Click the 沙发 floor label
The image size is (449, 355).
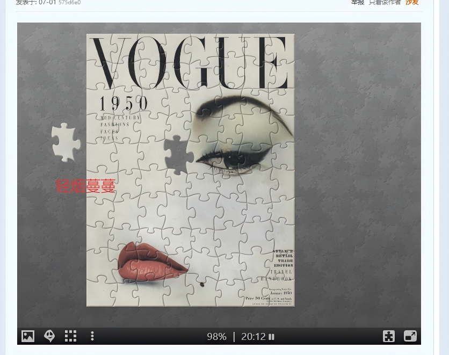(412, 2)
